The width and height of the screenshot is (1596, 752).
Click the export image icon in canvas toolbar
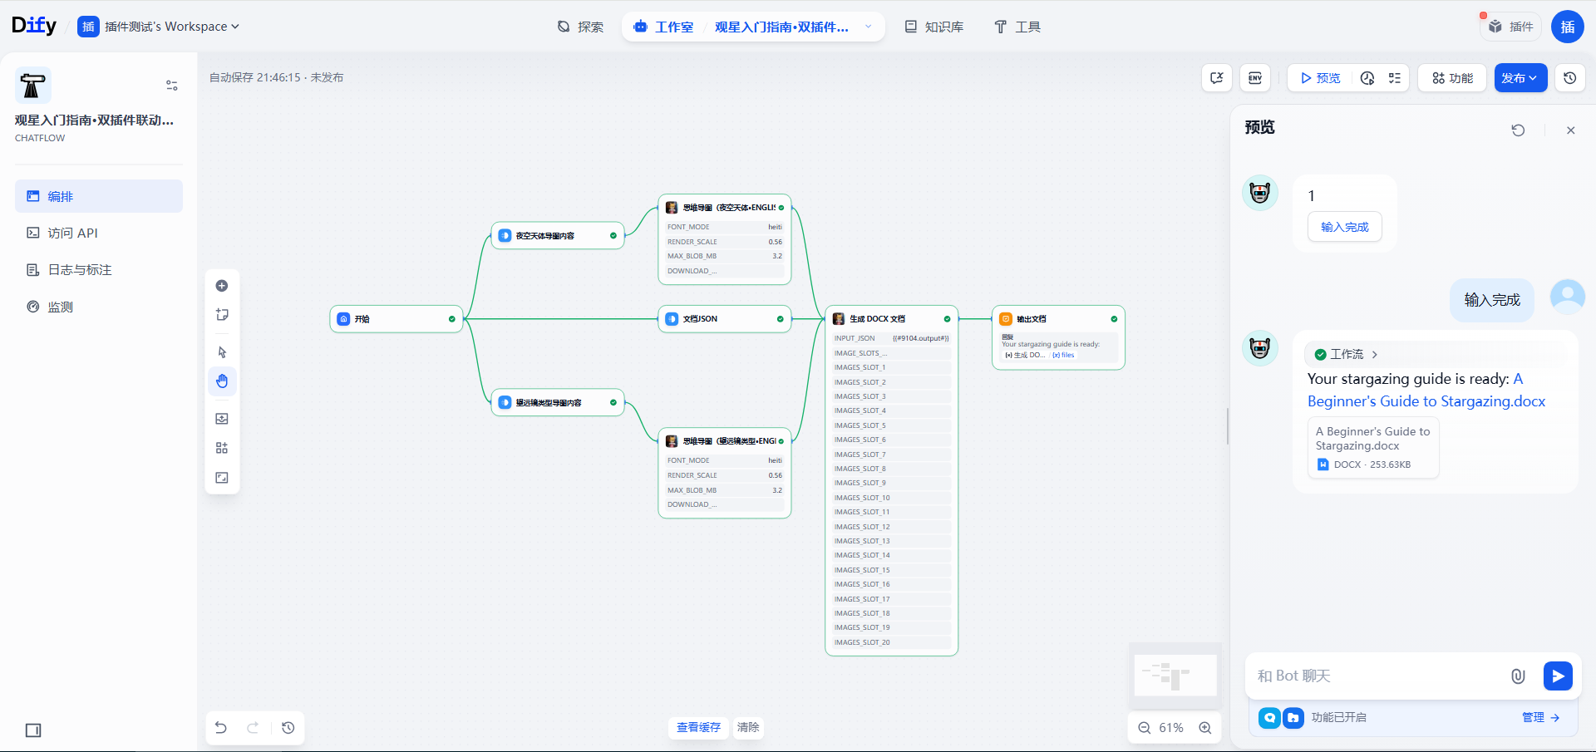coord(222,419)
